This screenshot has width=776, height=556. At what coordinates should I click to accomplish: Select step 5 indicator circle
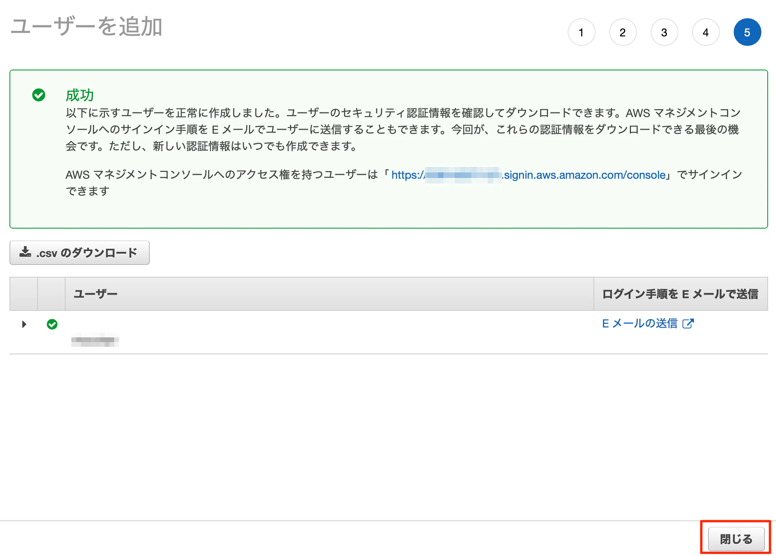tap(747, 32)
